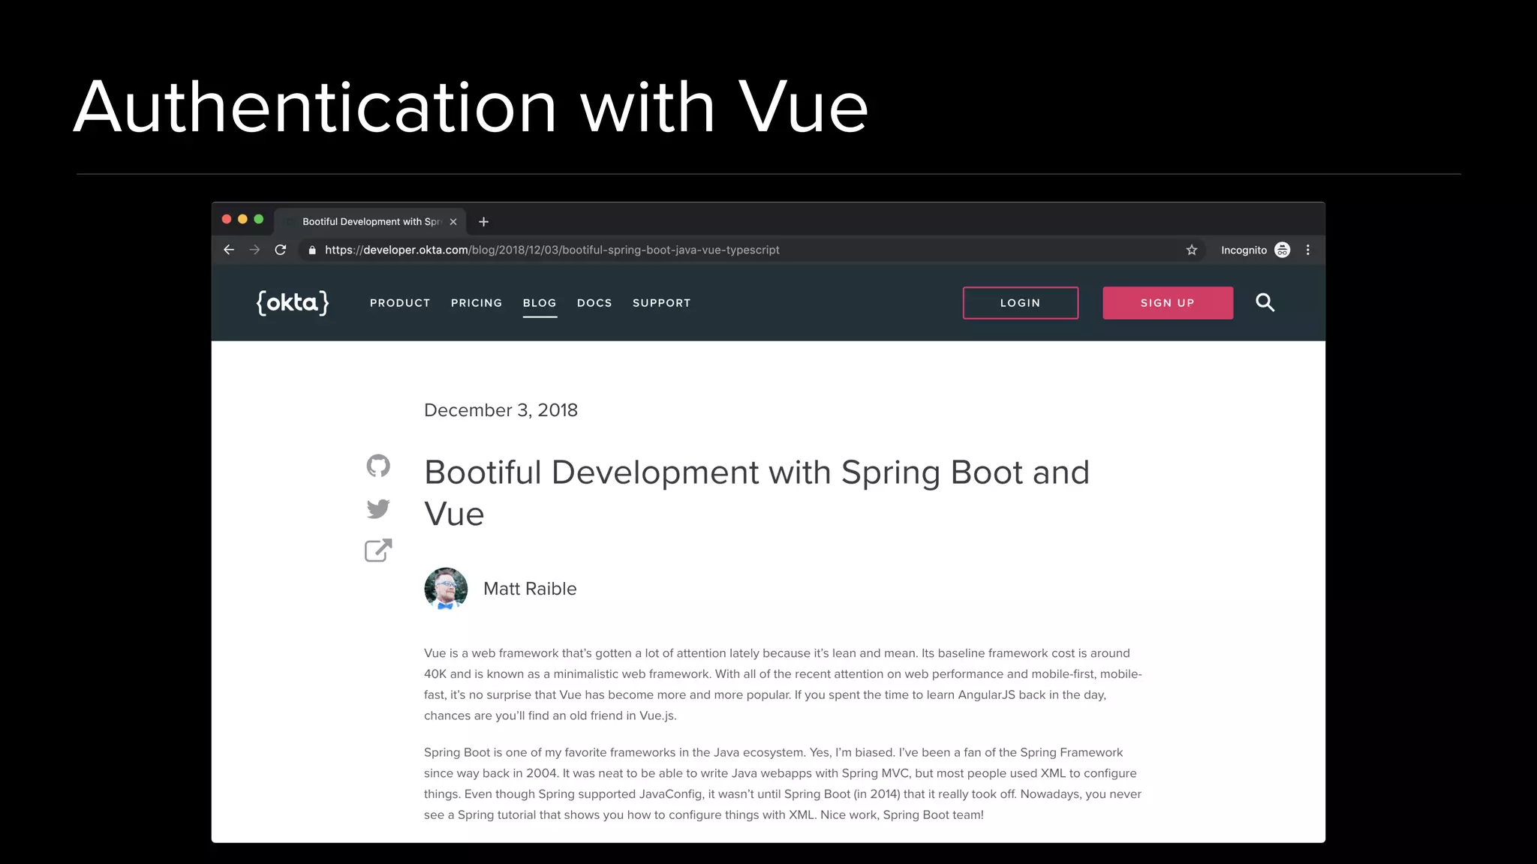This screenshot has height=864, width=1537.
Task: Open the site search magnifier icon
Action: (1265, 302)
